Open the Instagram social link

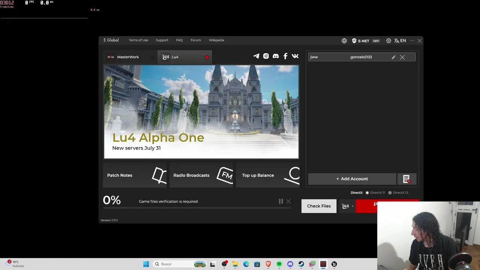tap(266, 56)
